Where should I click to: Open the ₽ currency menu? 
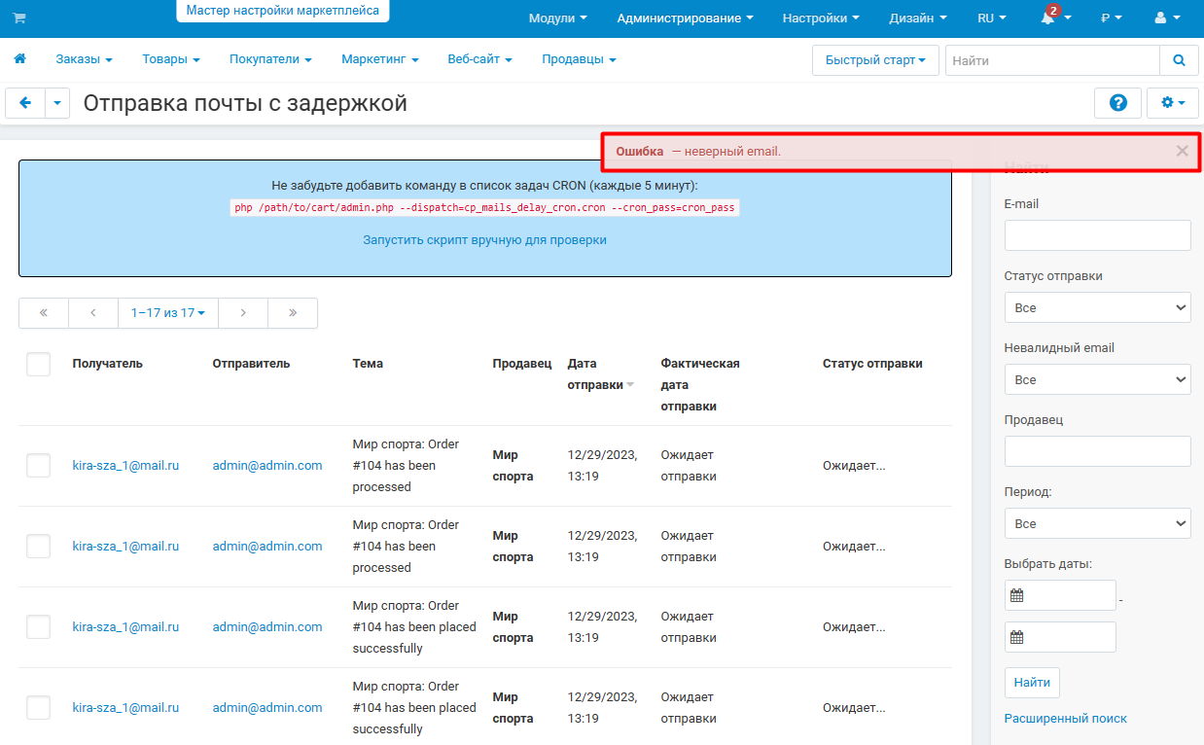click(x=1112, y=18)
